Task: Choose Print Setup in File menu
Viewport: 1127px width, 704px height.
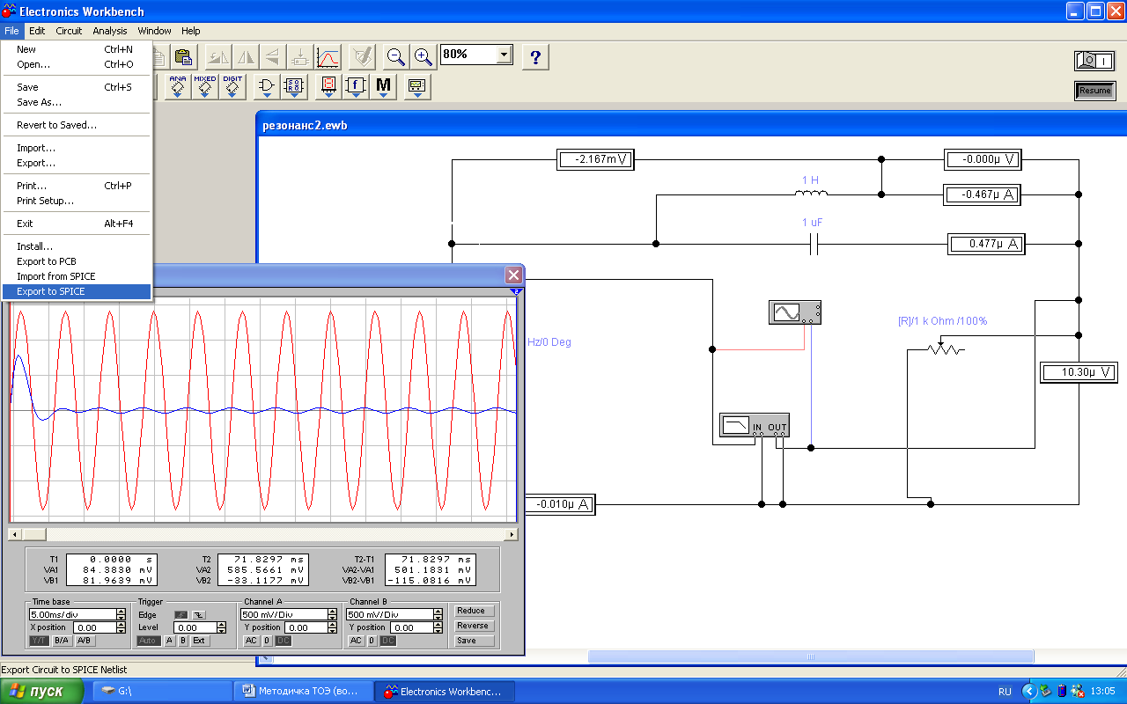Action: coord(77,201)
